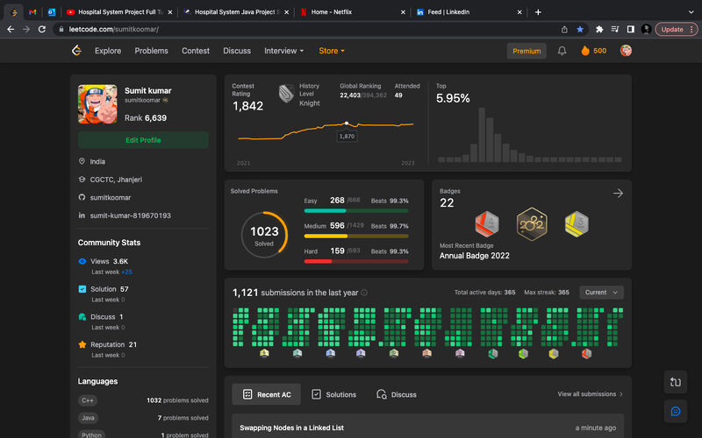Expand the Store dropdown menu
702x438 pixels.
[x=333, y=51]
